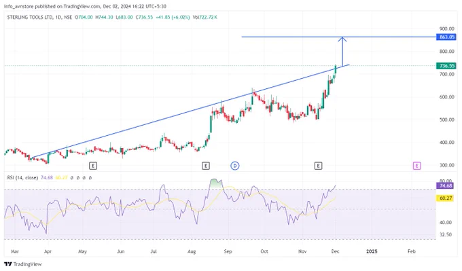Click the 32.50 RSI axis label
462x271 pixels.
point(446,235)
